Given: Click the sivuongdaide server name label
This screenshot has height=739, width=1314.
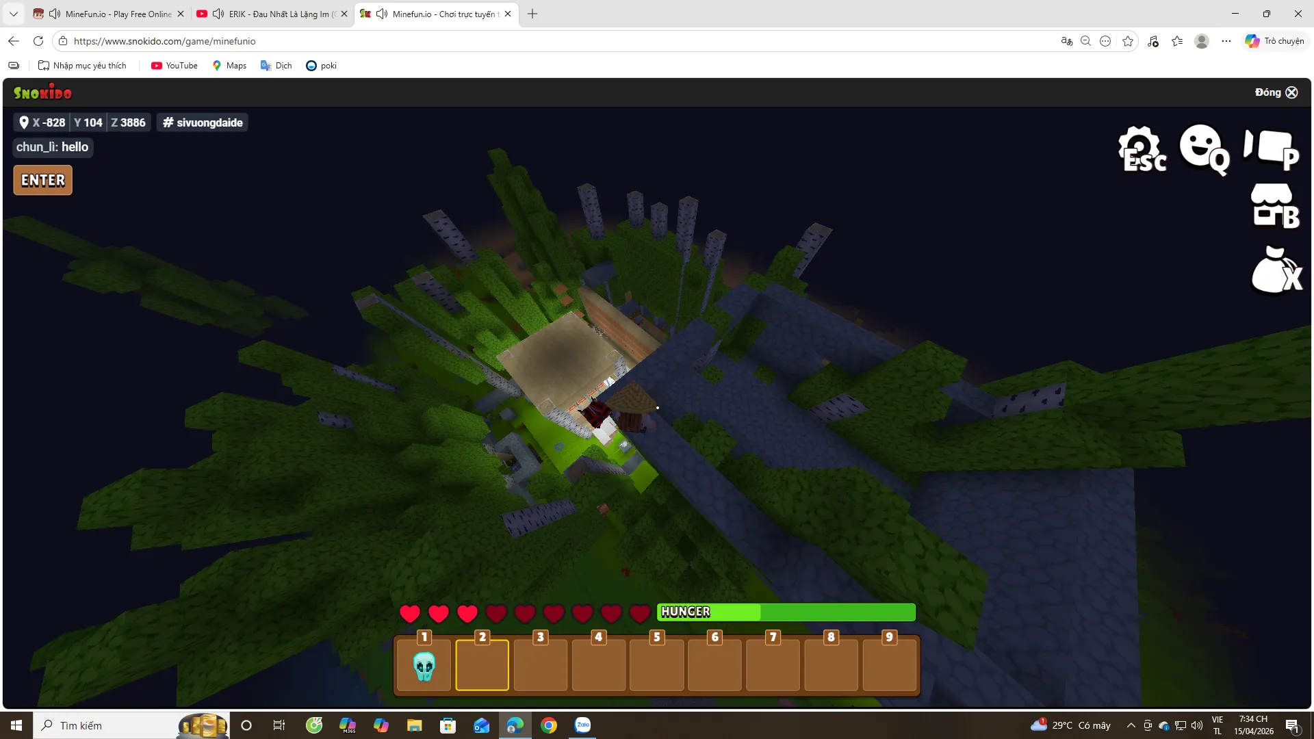Looking at the screenshot, I should [x=203, y=122].
